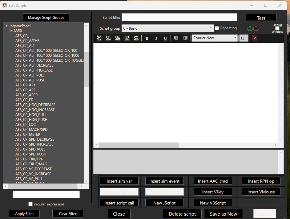Apply underline formatting

click(x=165, y=38)
